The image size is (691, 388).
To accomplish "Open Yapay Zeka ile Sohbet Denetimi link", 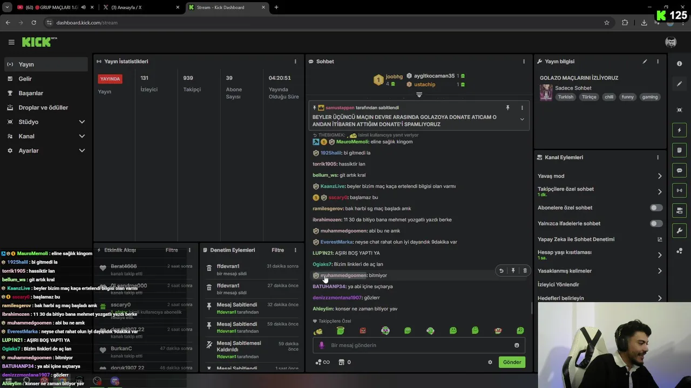I will tap(600, 239).
